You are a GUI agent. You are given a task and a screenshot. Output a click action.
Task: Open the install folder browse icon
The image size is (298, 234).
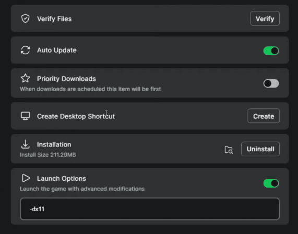click(229, 150)
